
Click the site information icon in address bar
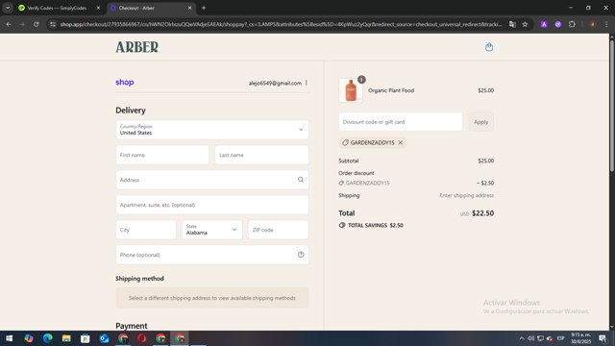pyautogui.click(x=53, y=24)
